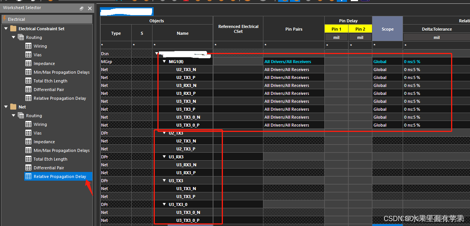
Task: Collapse the Net folder in tree
Action: (6, 107)
